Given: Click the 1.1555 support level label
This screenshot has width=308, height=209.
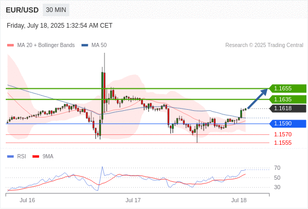Looking at the screenshot, I should (x=282, y=143).
